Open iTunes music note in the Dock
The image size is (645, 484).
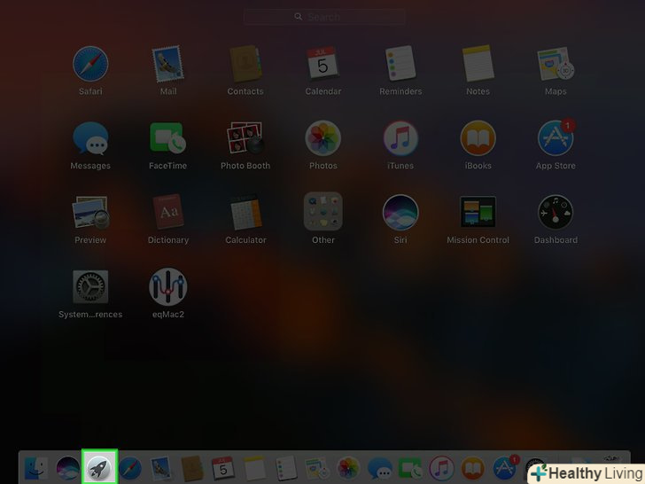pos(441,468)
